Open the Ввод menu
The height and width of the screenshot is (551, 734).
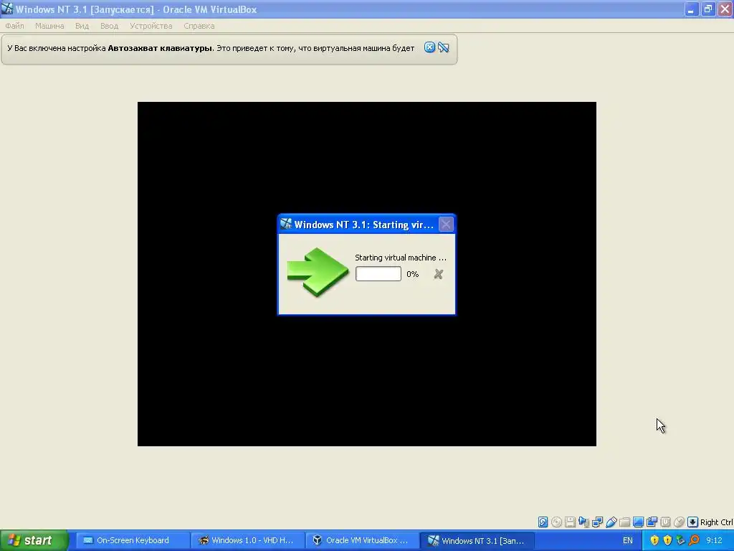[x=109, y=26]
